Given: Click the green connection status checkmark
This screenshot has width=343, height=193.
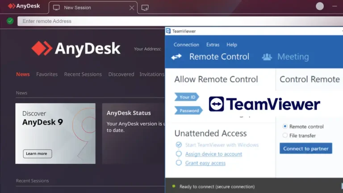Looking at the screenshot, I should [x=10, y=21].
